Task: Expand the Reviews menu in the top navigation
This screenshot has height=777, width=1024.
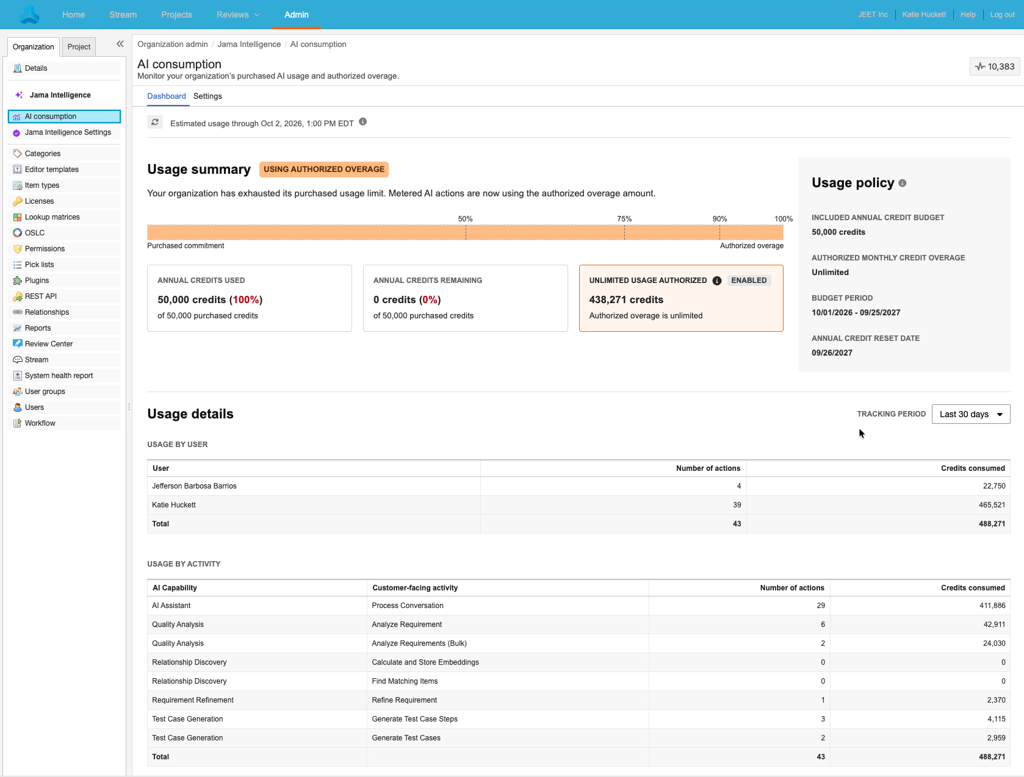Action: click(x=238, y=15)
